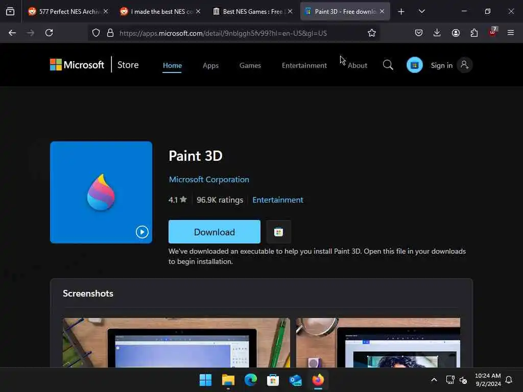
Task: Open Entertainment in store navigation
Action: (304, 65)
